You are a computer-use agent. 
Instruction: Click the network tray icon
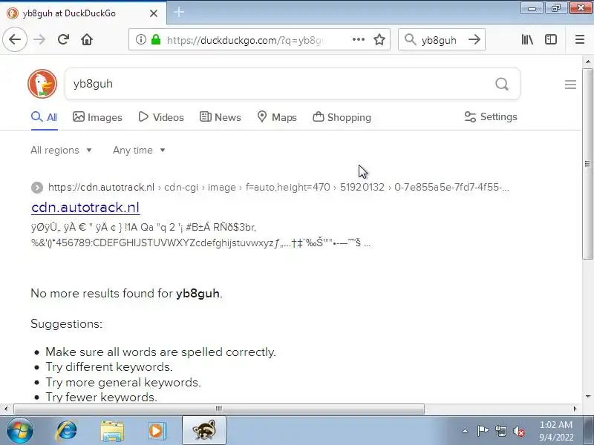pyautogui.click(x=500, y=431)
